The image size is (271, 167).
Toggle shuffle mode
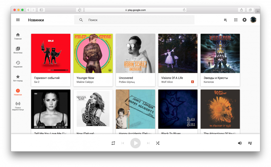click(158, 143)
